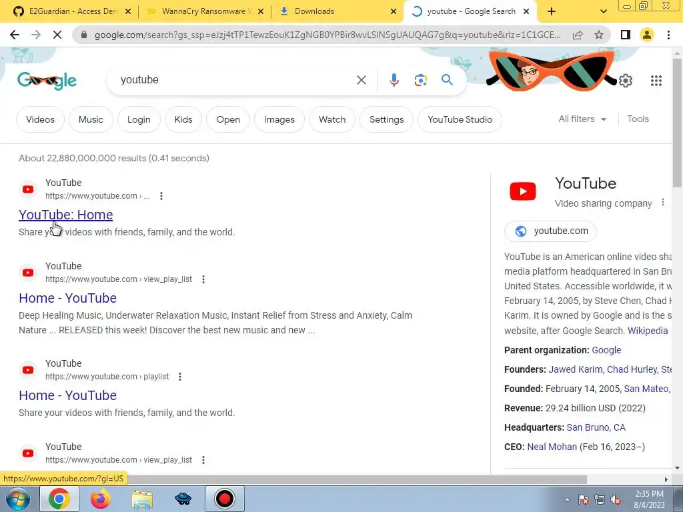The image size is (683, 512).
Task: Open options for the playlist result
Action: pos(180,377)
